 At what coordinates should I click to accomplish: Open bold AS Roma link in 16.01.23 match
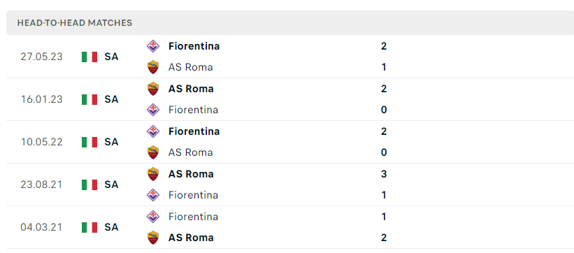191,89
